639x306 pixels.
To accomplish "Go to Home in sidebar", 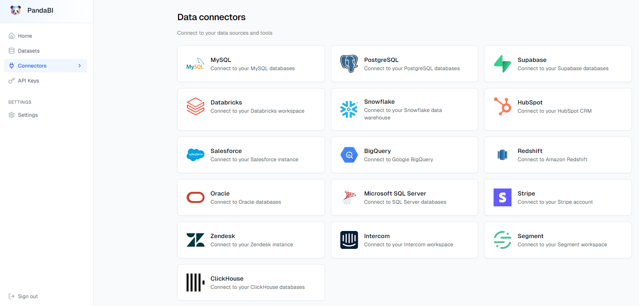I will (x=45, y=36).
